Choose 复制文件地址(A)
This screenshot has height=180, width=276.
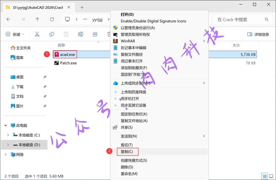tap(134, 121)
